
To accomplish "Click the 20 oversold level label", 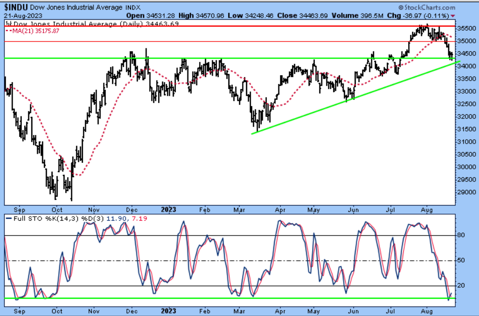I will [461, 286].
